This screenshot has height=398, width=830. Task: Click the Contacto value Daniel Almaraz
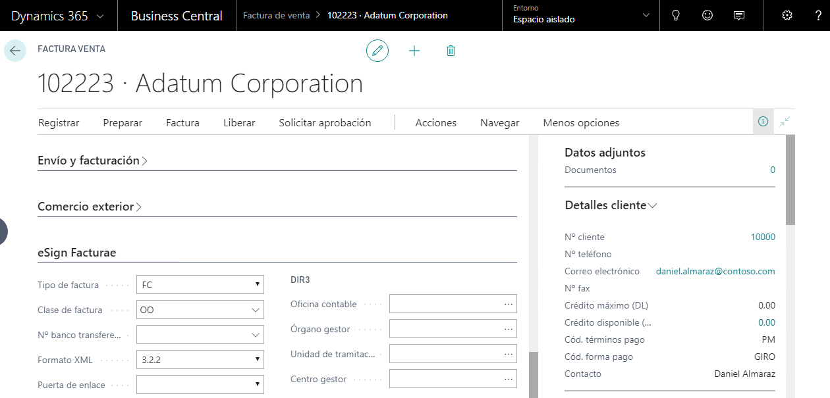pyautogui.click(x=745, y=374)
